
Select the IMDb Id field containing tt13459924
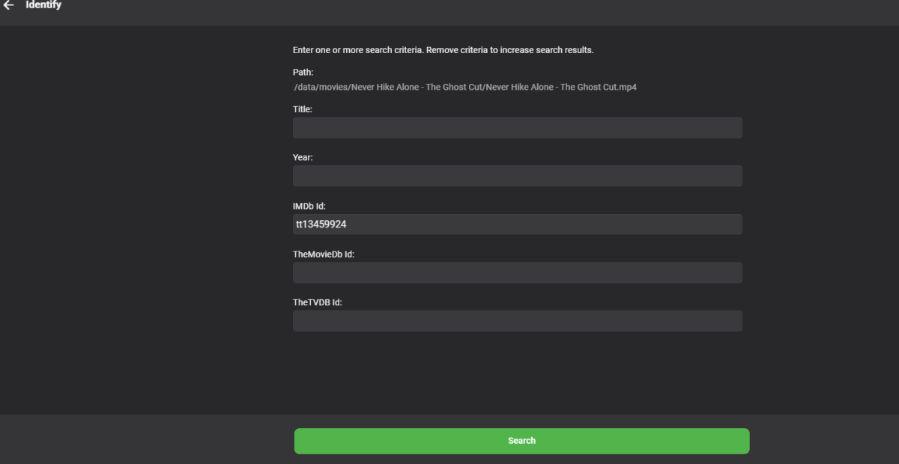[x=517, y=225]
